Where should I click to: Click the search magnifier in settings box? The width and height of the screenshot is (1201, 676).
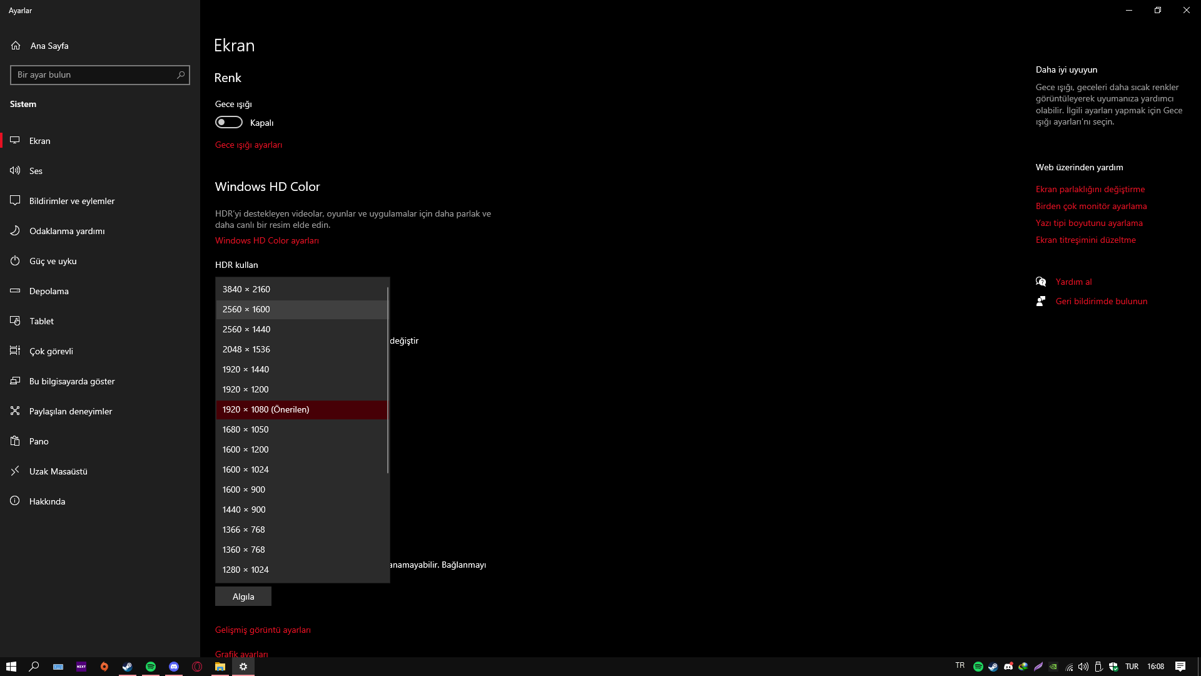[x=181, y=74]
